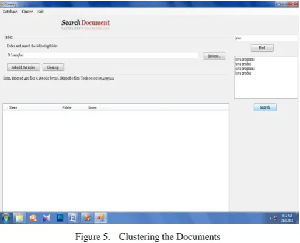The image size is (300, 243).
Task: Open the Database menu
Action: (x=10, y=12)
